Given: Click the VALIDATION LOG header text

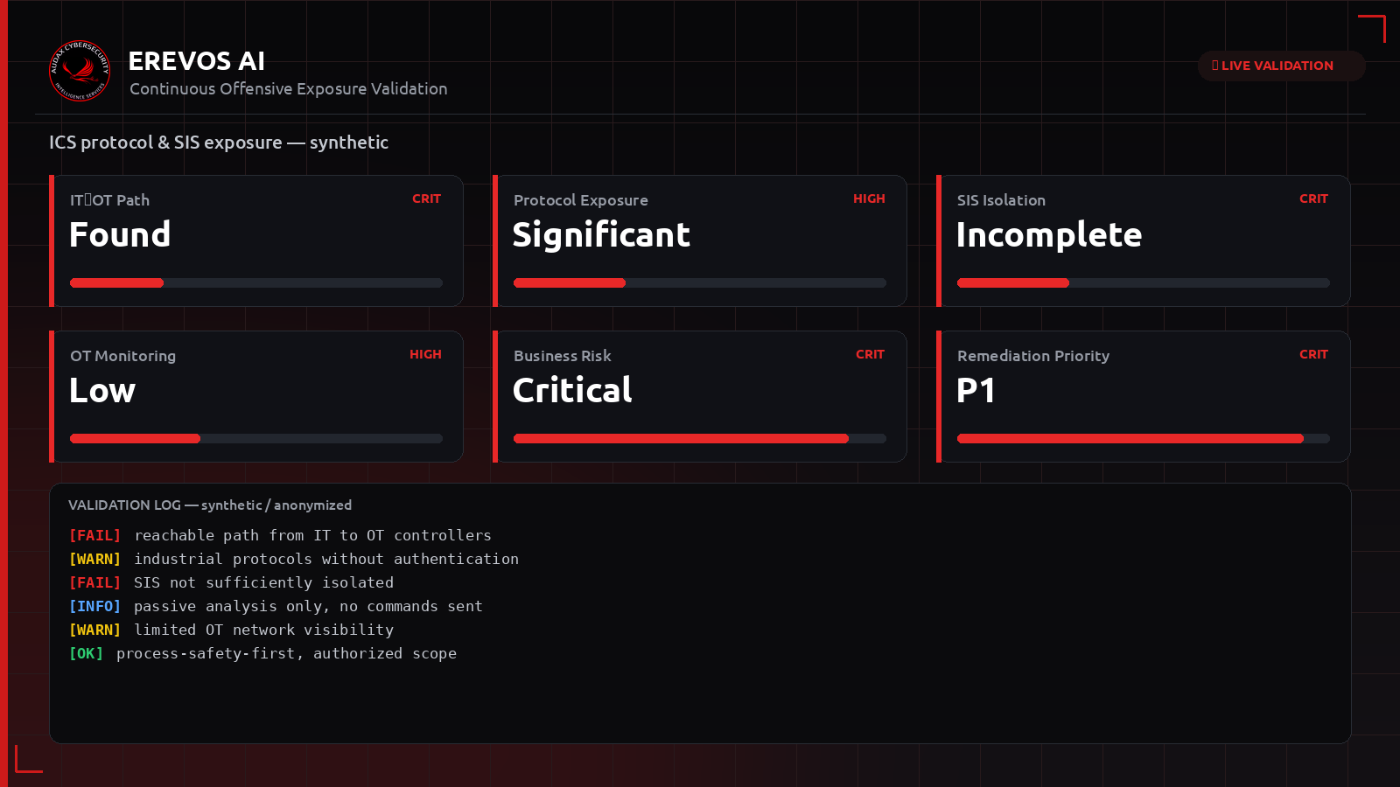Looking at the screenshot, I should pos(210,505).
